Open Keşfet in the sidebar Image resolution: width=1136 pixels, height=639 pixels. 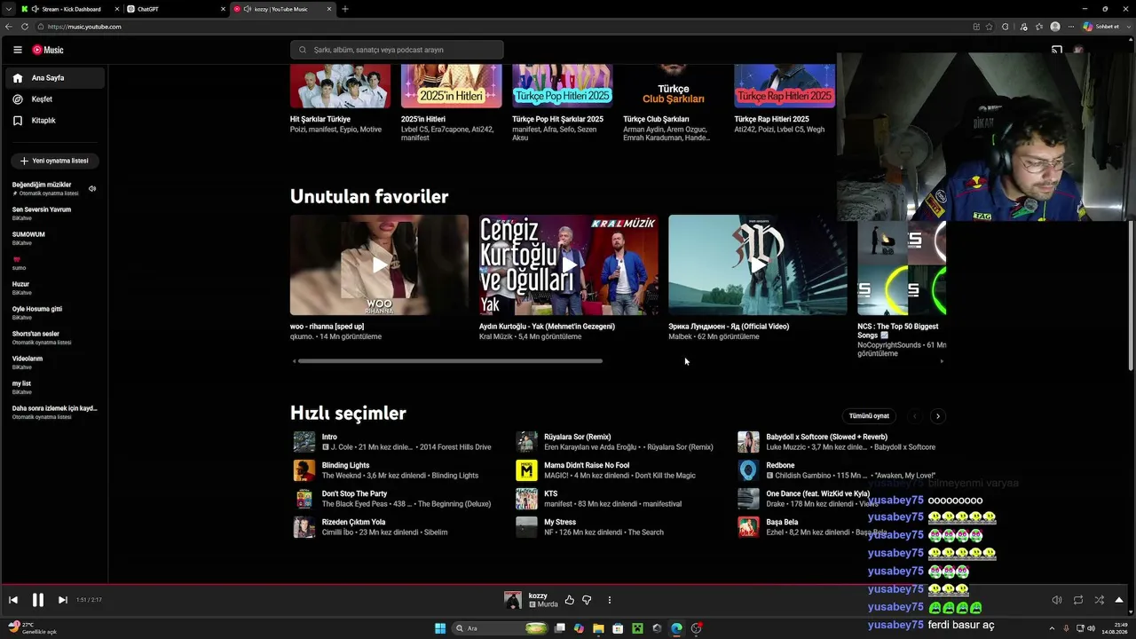click(x=55, y=99)
